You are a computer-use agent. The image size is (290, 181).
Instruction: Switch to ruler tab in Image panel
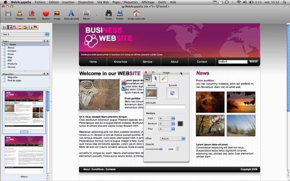point(164,78)
